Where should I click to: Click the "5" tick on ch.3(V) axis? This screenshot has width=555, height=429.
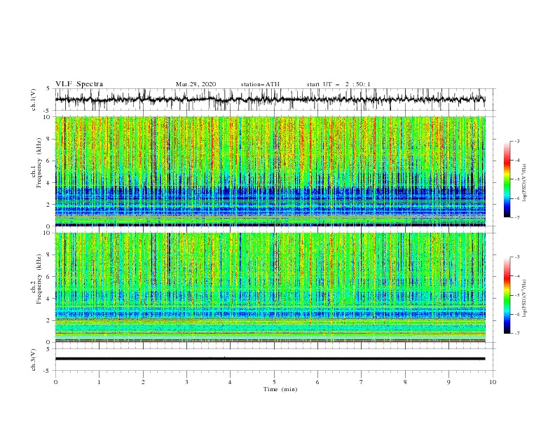[48, 349]
